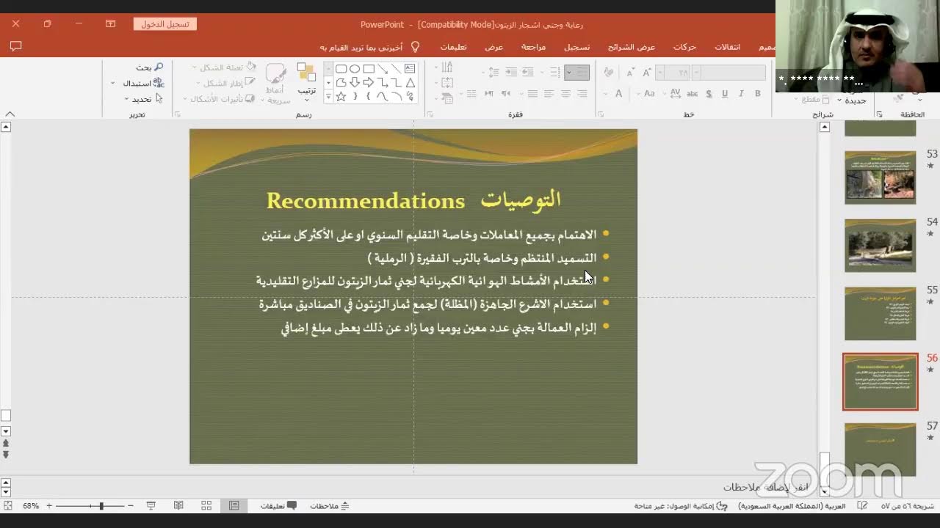The image size is (940, 528).
Task: Click the notes area to add notes
Action: (x=765, y=487)
